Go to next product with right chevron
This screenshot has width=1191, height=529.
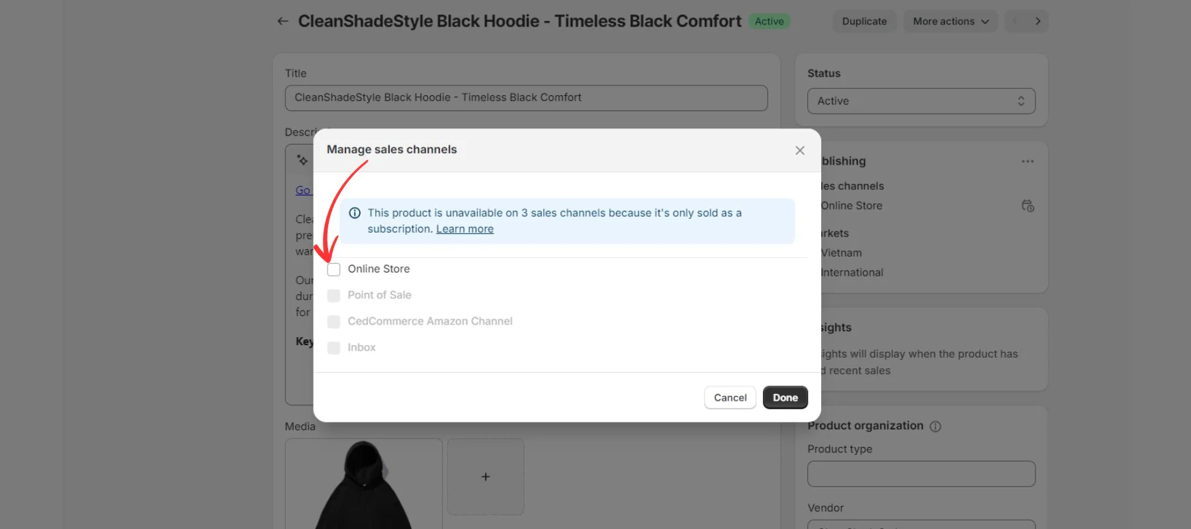click(1037, 21)
